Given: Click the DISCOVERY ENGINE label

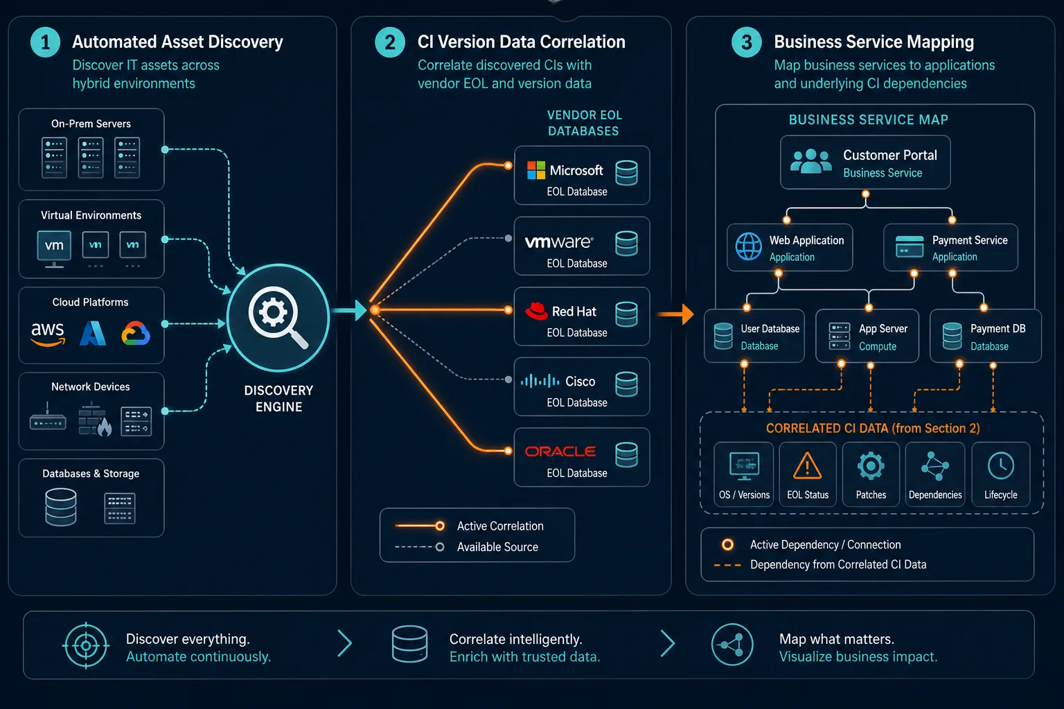Looking at the screenshot, I should 278,399.
